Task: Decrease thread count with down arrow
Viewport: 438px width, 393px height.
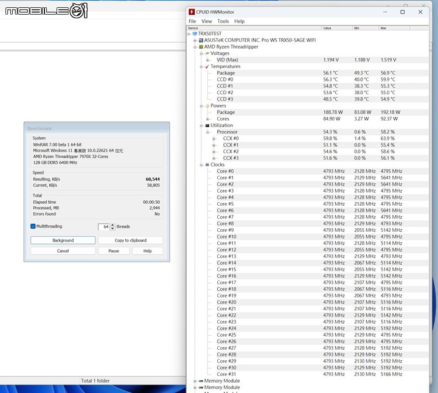Action: [x=113, y=229]
